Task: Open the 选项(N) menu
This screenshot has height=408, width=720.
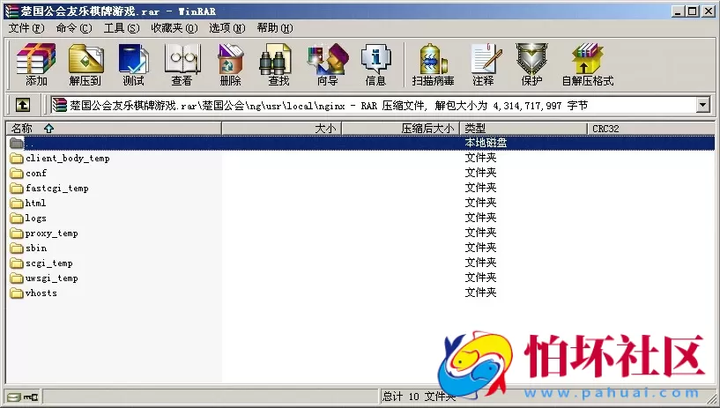Action: point(226,28)
